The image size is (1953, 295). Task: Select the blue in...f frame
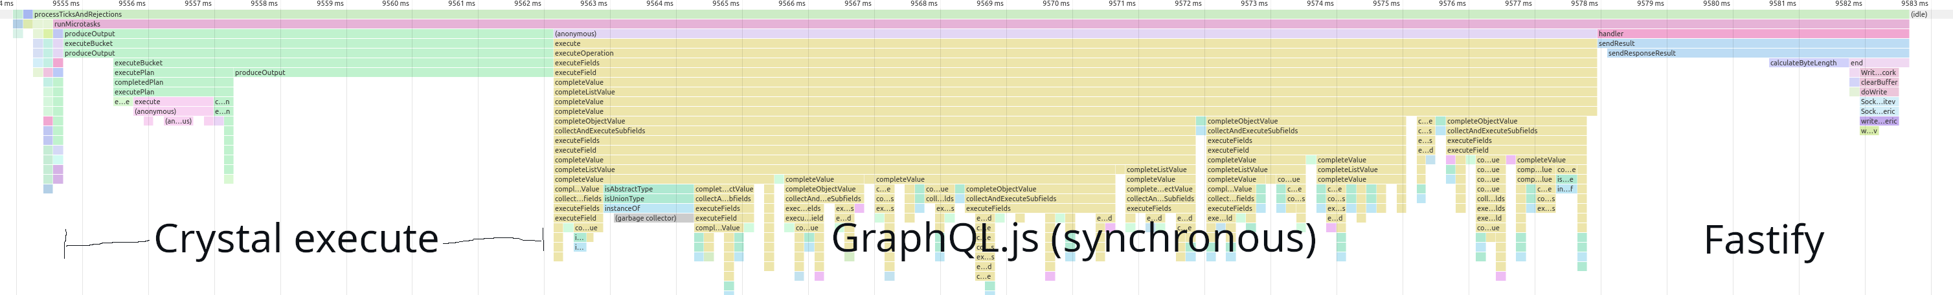1566,189
